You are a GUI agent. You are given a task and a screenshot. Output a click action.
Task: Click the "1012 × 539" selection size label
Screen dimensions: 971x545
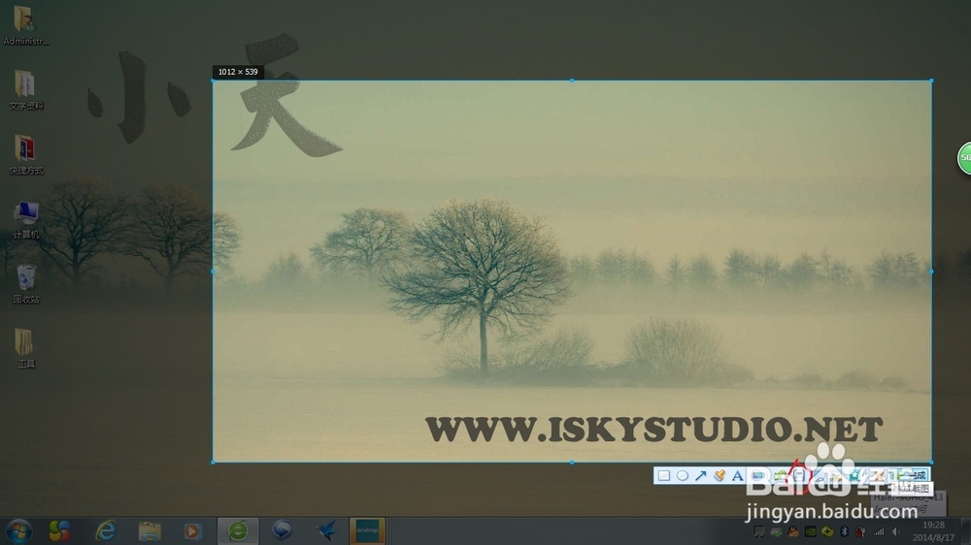point(238,72)
